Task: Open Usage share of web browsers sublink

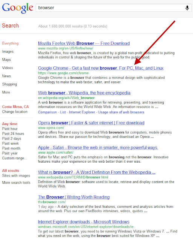Action: point(121,112)
